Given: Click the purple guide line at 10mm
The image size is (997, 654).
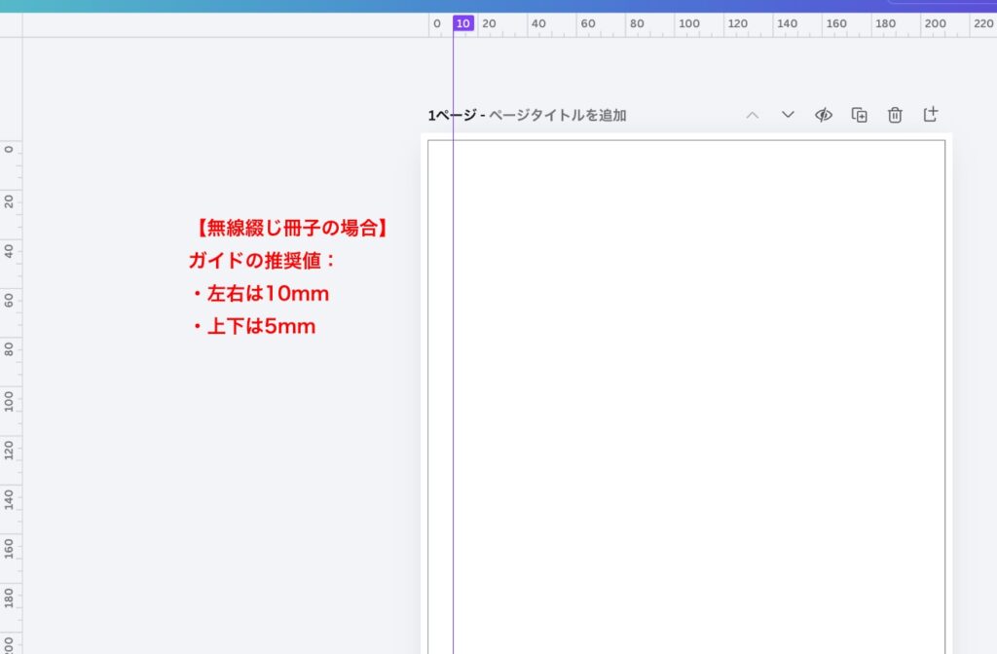Looking at the screenshot, I should (x=454, y=389).
